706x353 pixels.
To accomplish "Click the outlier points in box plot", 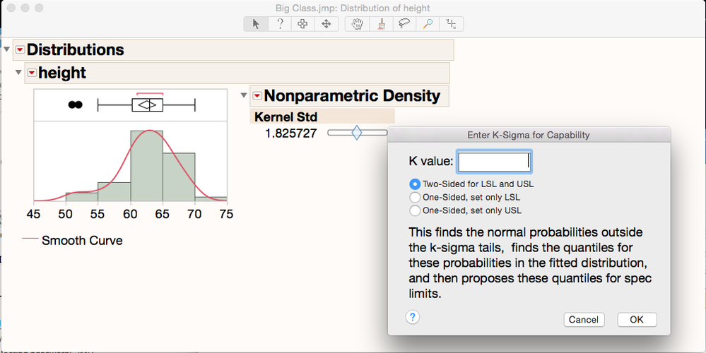I will [x=75, y=104].
